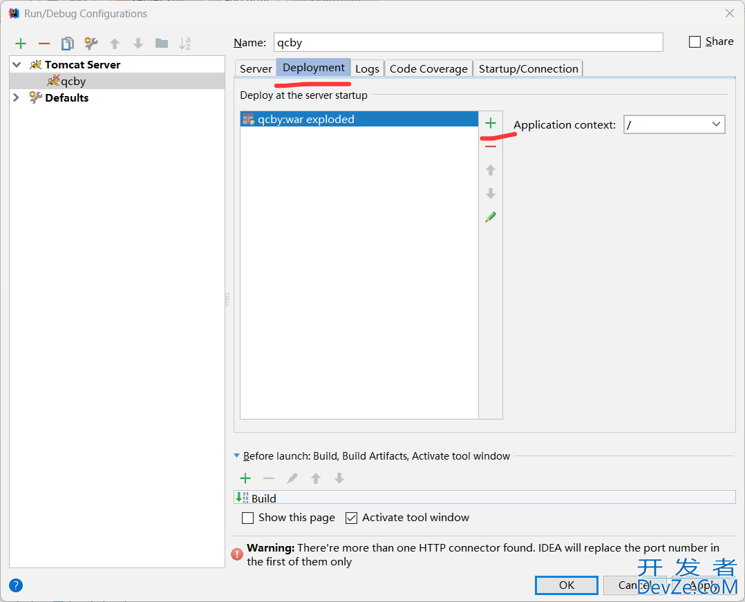Collapse the Tomcat Server tree node
The image size is (745, 602).
(x=17, y=64)
